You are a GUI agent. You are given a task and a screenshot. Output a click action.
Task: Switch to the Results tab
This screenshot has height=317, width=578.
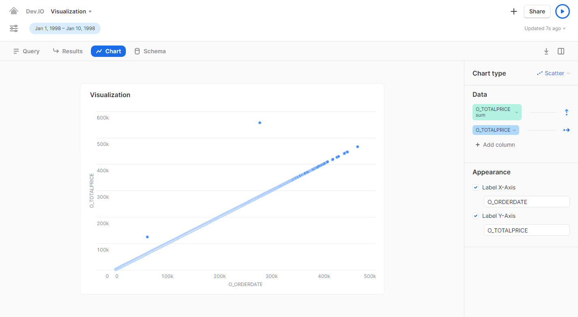pos(68,51)
